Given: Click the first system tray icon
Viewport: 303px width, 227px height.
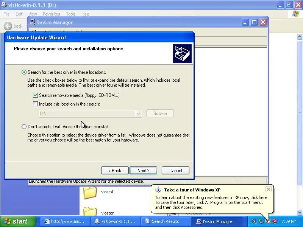Looking at the screenshot, I should point(254,221).
